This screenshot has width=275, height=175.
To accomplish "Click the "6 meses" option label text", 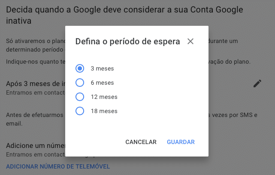I will 102,83.
